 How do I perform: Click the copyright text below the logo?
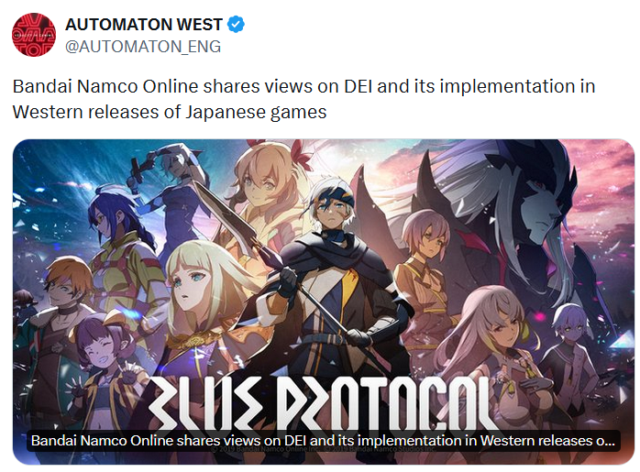click(324, 449)
